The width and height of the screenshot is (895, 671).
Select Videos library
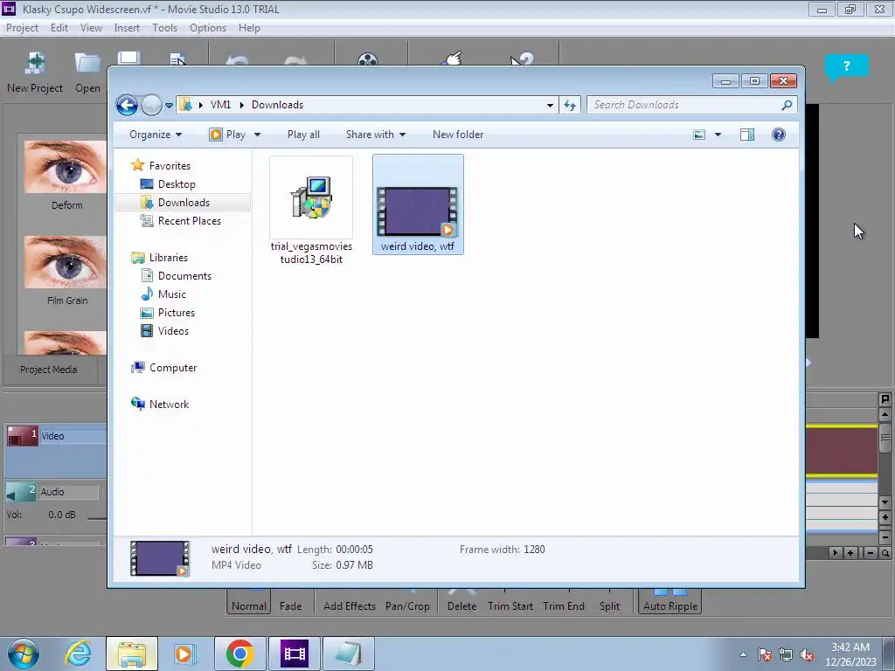pos(173,331)
